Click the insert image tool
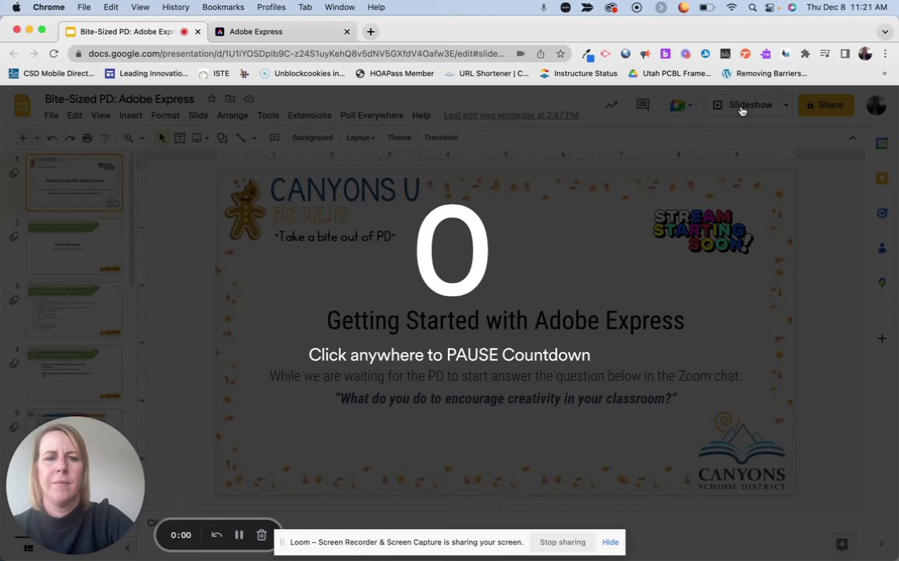 [x=197, y=138]
